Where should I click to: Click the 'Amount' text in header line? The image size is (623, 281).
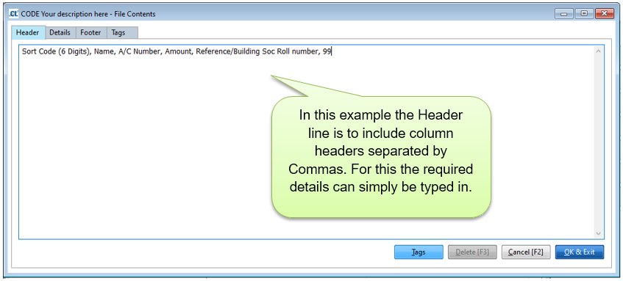pyautogui.click(x=179, y=51)
